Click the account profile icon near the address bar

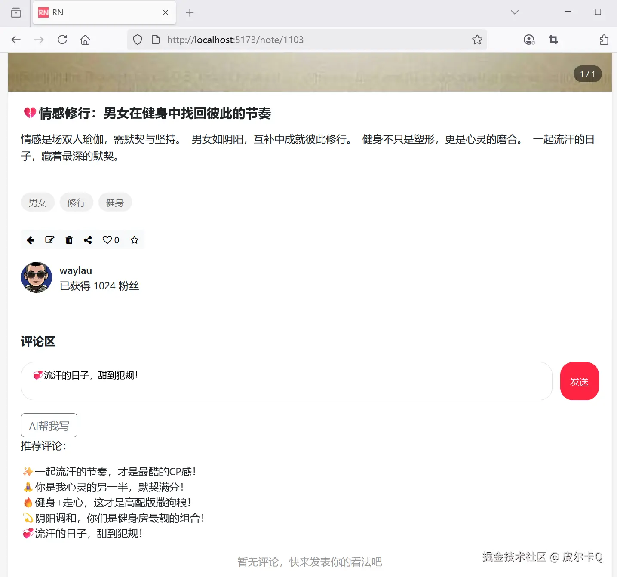pyautogui.click(x=529, y=40)
